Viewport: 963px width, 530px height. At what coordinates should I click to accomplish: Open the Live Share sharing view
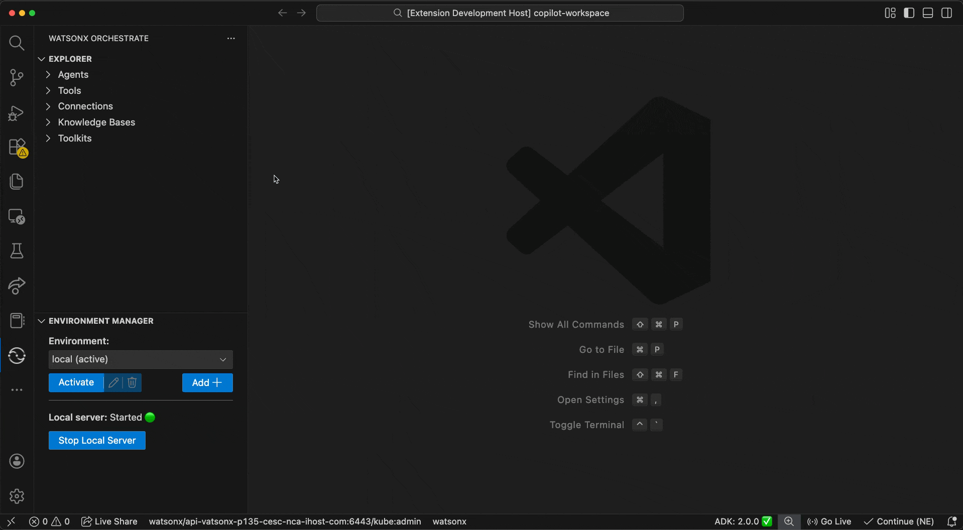[17, 286]
